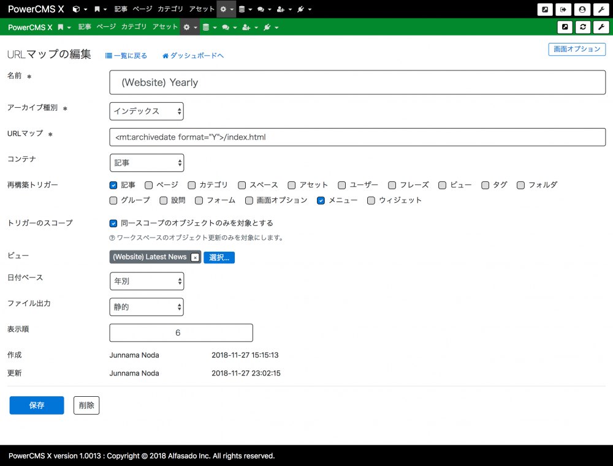Click カテゴリ in the green menu bar
The image size is (613, 466).
pos(133,27)
